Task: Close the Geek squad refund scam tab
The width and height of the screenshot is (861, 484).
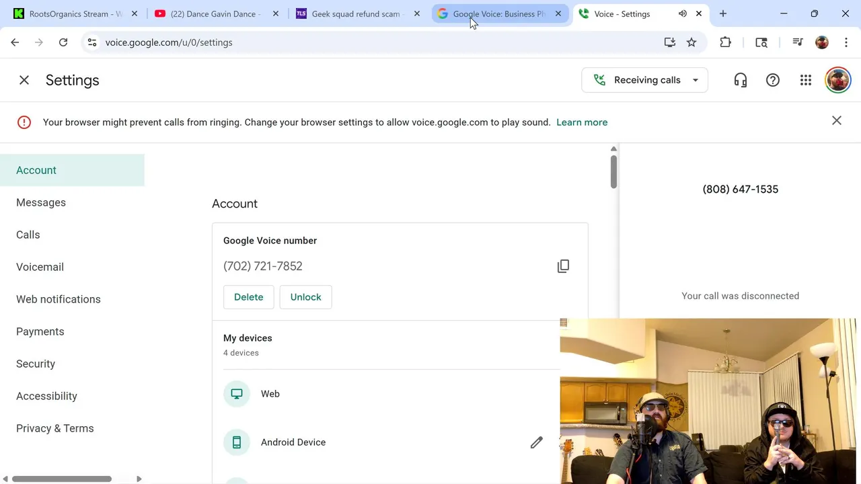Action: pos(417,13)
